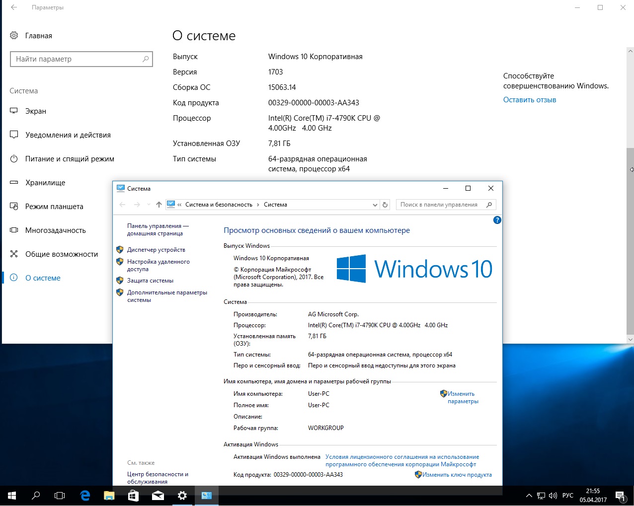The width and height of the screenshot is (634, 506).
Task: Switch to Settings app on taskbar
Action: [x=182, y=496]
